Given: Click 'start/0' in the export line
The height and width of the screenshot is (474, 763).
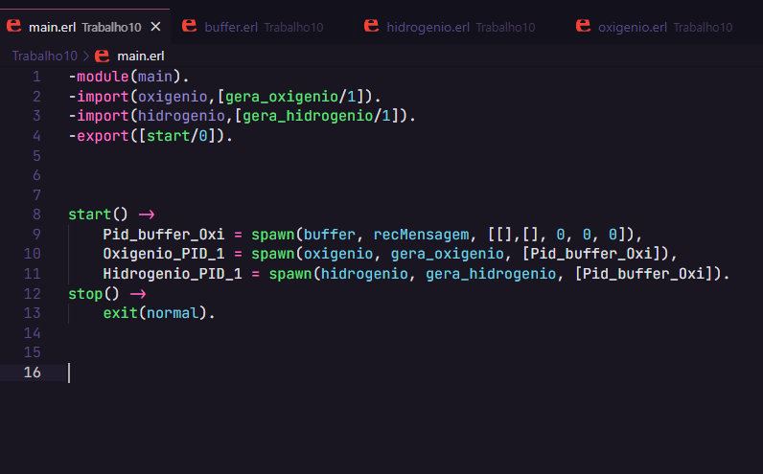Looking at the screenshot, I should 177,136.
